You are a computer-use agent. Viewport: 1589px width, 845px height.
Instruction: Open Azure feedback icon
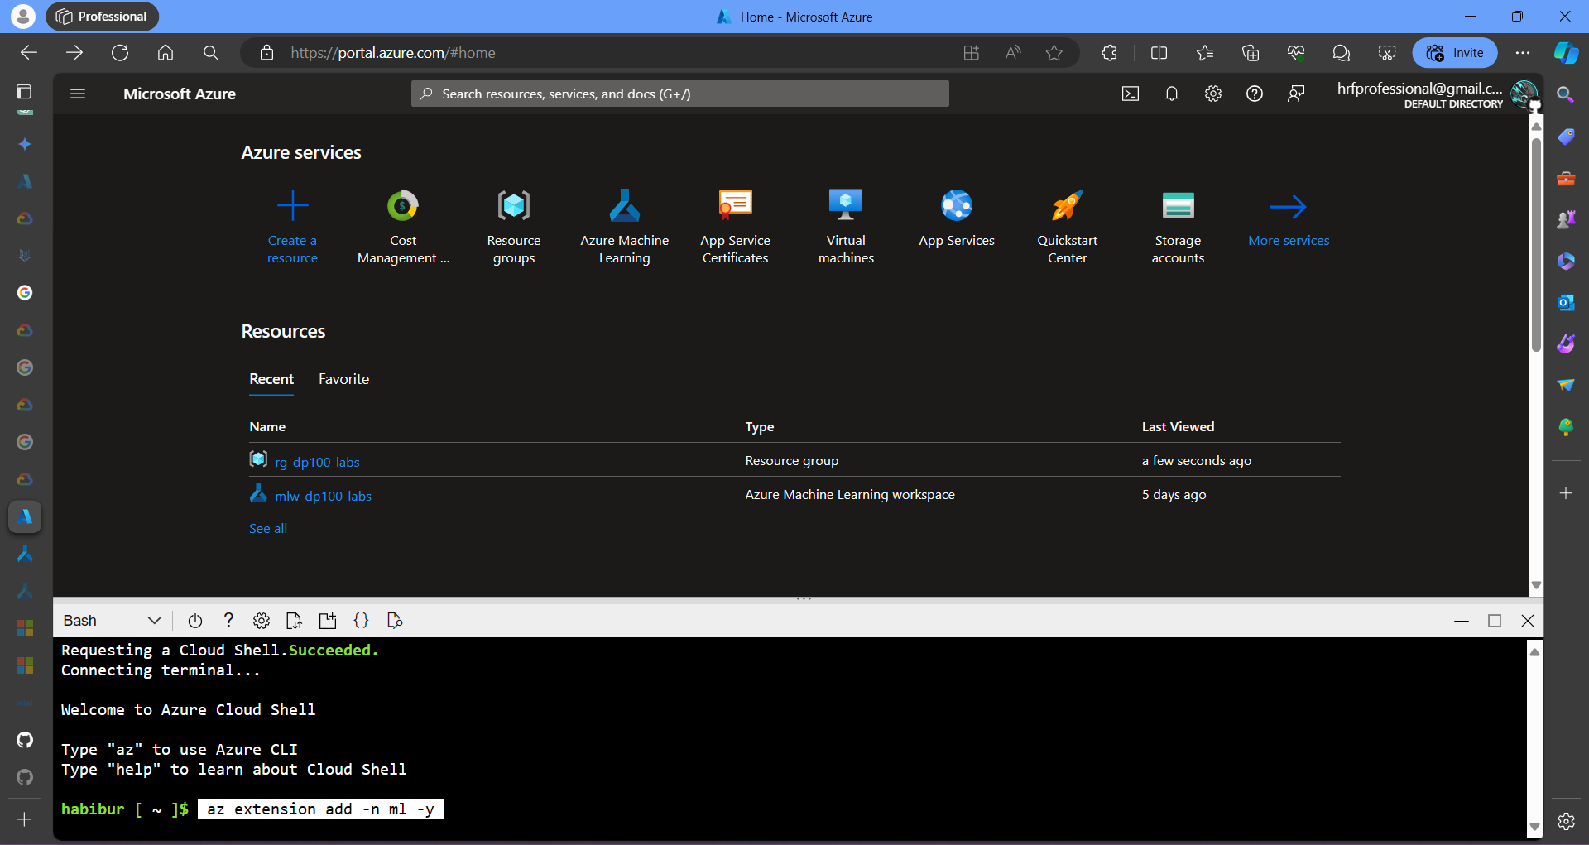1296,94
